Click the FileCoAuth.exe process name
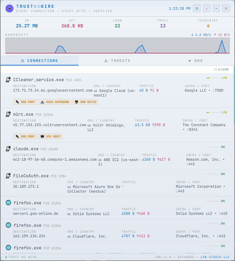This screenshot has height=261, width=235. 31,176
